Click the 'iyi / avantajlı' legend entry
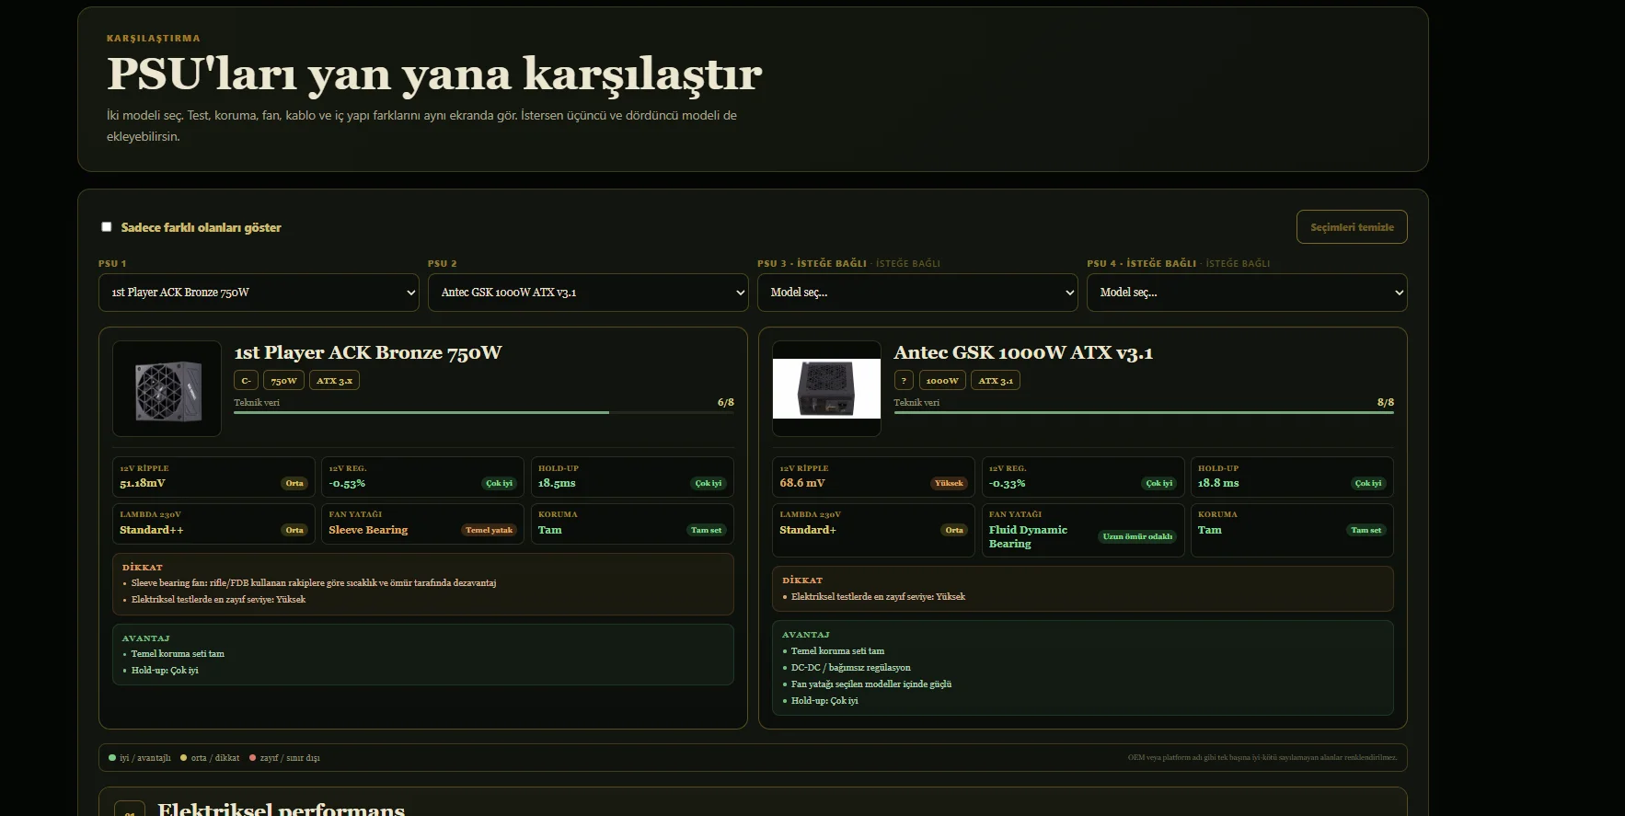 [140, 758]
